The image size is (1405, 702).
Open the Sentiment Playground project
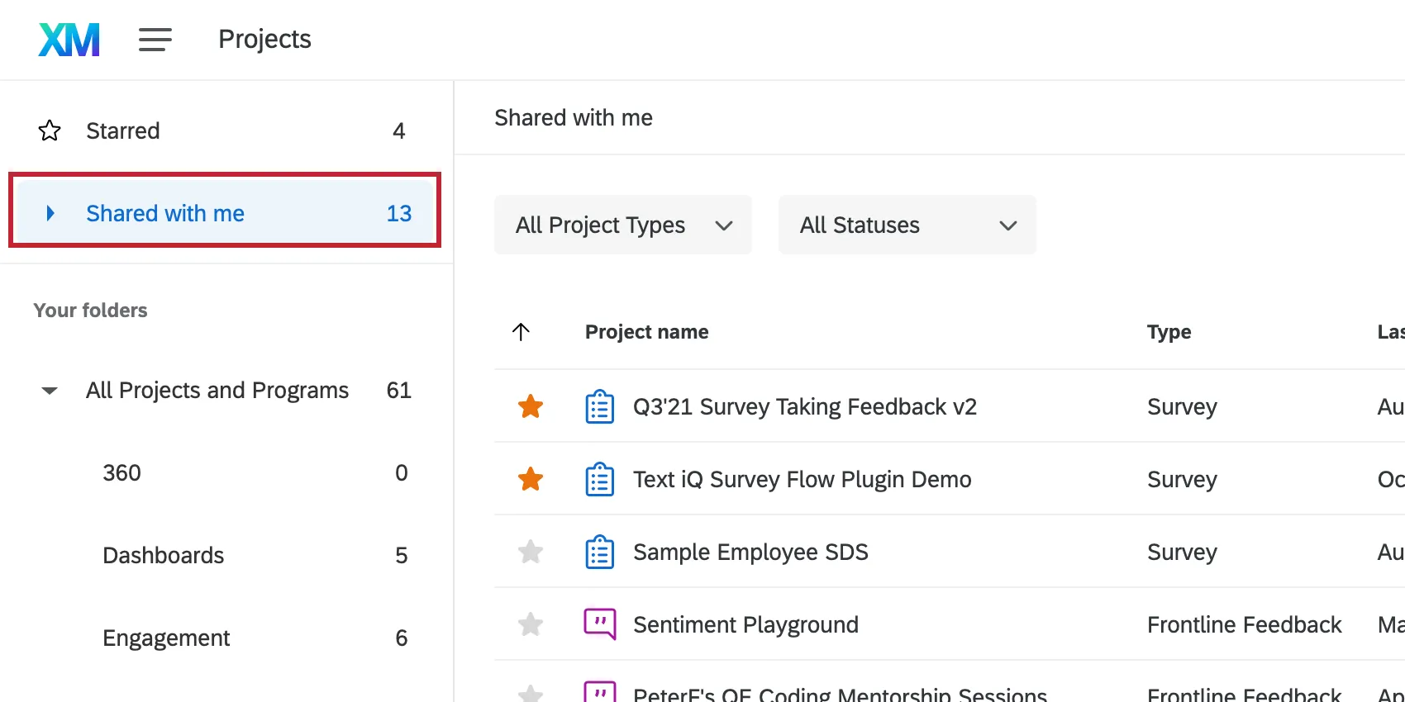745,624
